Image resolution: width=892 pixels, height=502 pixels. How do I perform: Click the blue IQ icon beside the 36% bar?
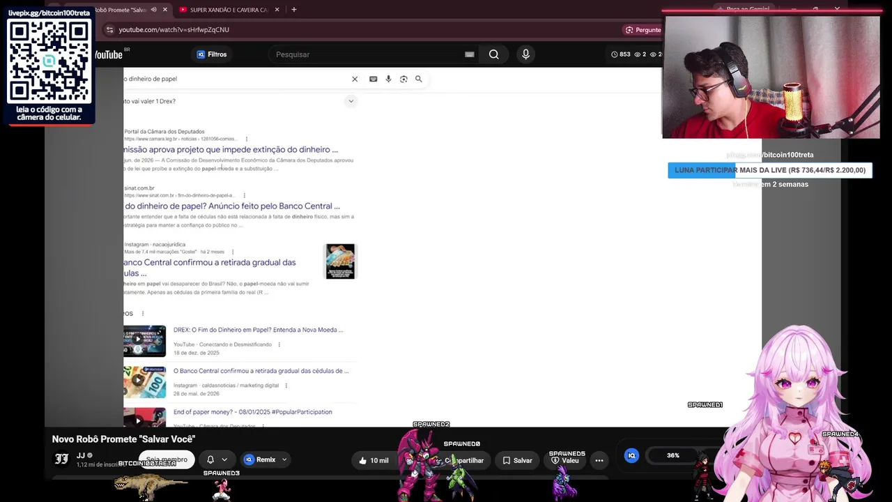point(632,455)
